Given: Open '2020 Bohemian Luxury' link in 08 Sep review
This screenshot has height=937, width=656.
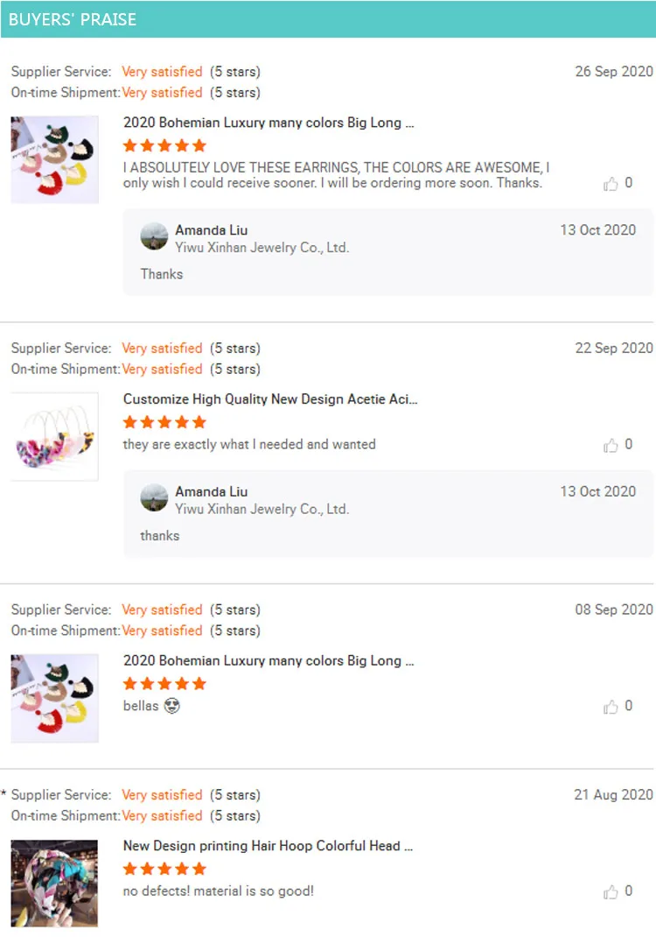Looking at the screenshot, I should (x=269, y=661).
